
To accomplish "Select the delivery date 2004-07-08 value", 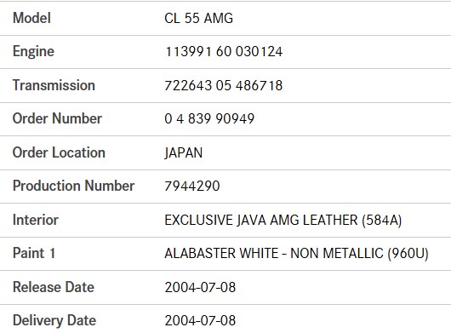I will click(200, 320).
